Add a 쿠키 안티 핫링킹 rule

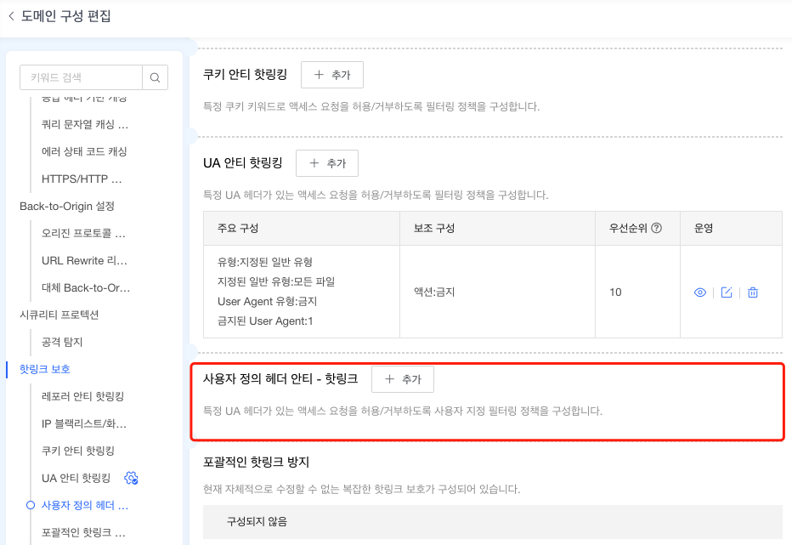pos(332,75)
